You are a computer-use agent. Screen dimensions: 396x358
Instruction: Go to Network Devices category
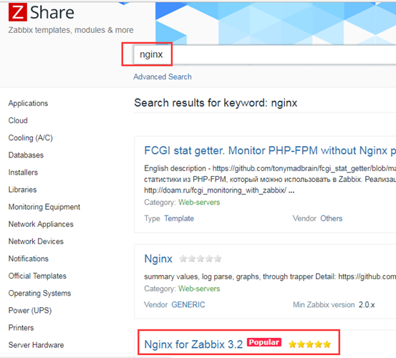point(36,241)
